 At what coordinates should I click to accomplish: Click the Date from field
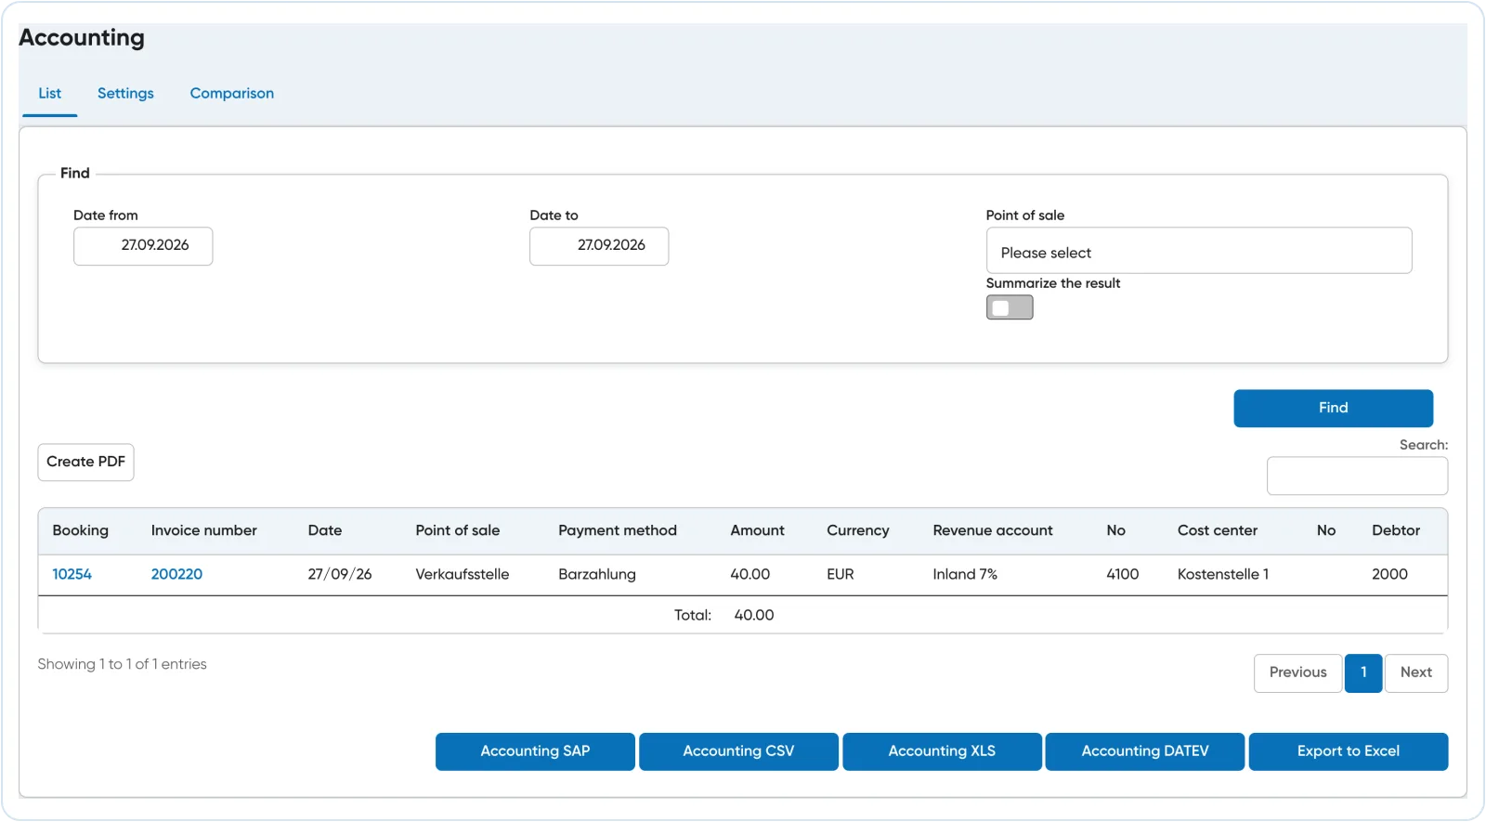pyautogui.click(x=143, y=246)
